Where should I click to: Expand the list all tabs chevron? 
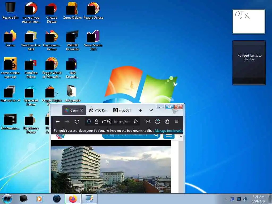(x=151, y=110)
